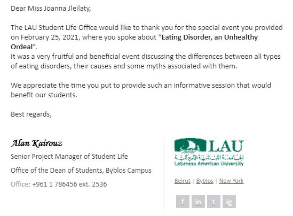This screenshot has height=216, width=293.
Task: Click the bold 'Eating Disorder, an Unhealthy' title
Action: point(210,37)
